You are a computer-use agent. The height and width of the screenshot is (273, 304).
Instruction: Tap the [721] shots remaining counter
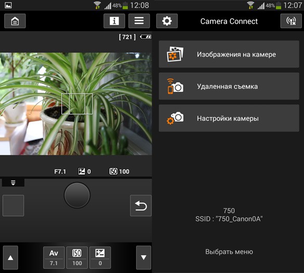point(127,37)
